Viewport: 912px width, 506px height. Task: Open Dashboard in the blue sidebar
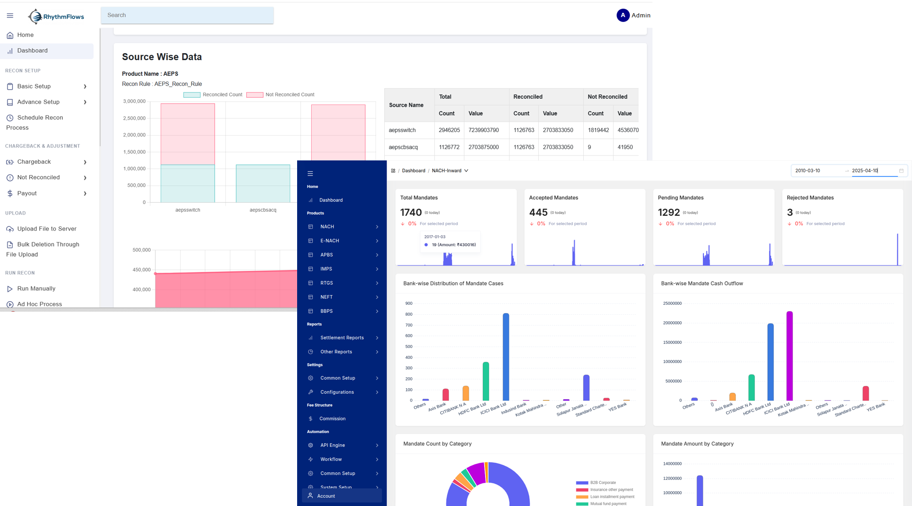tap(331, 200)
